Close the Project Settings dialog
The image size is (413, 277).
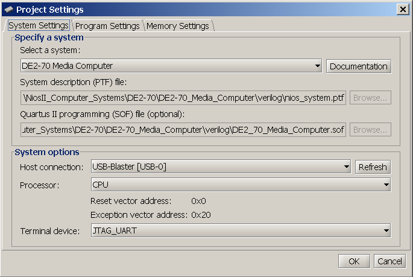(402, 10)
